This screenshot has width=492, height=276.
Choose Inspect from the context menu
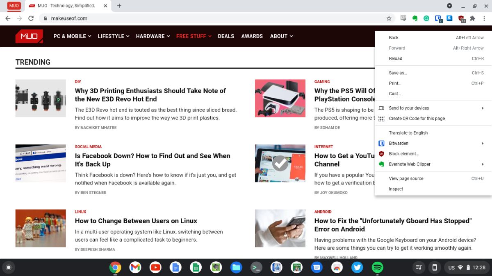tap(433, 189)
